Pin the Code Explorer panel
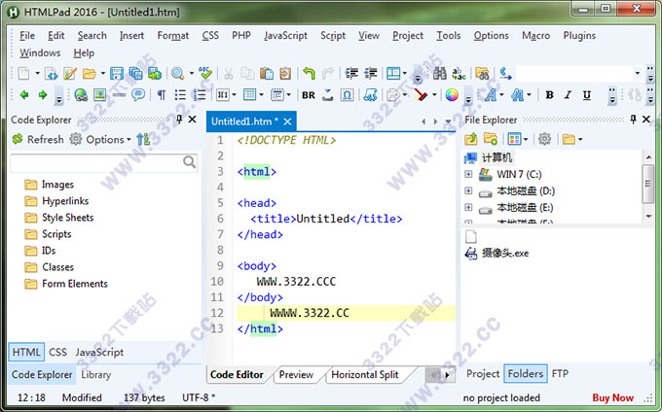The image size is (662, 412). pos(179,120)
